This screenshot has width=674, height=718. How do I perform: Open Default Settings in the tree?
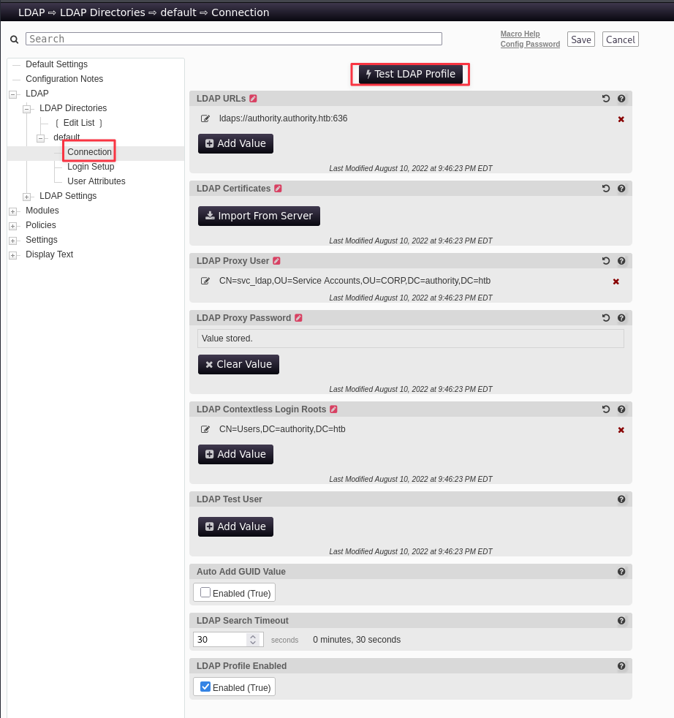pos(56,64)
